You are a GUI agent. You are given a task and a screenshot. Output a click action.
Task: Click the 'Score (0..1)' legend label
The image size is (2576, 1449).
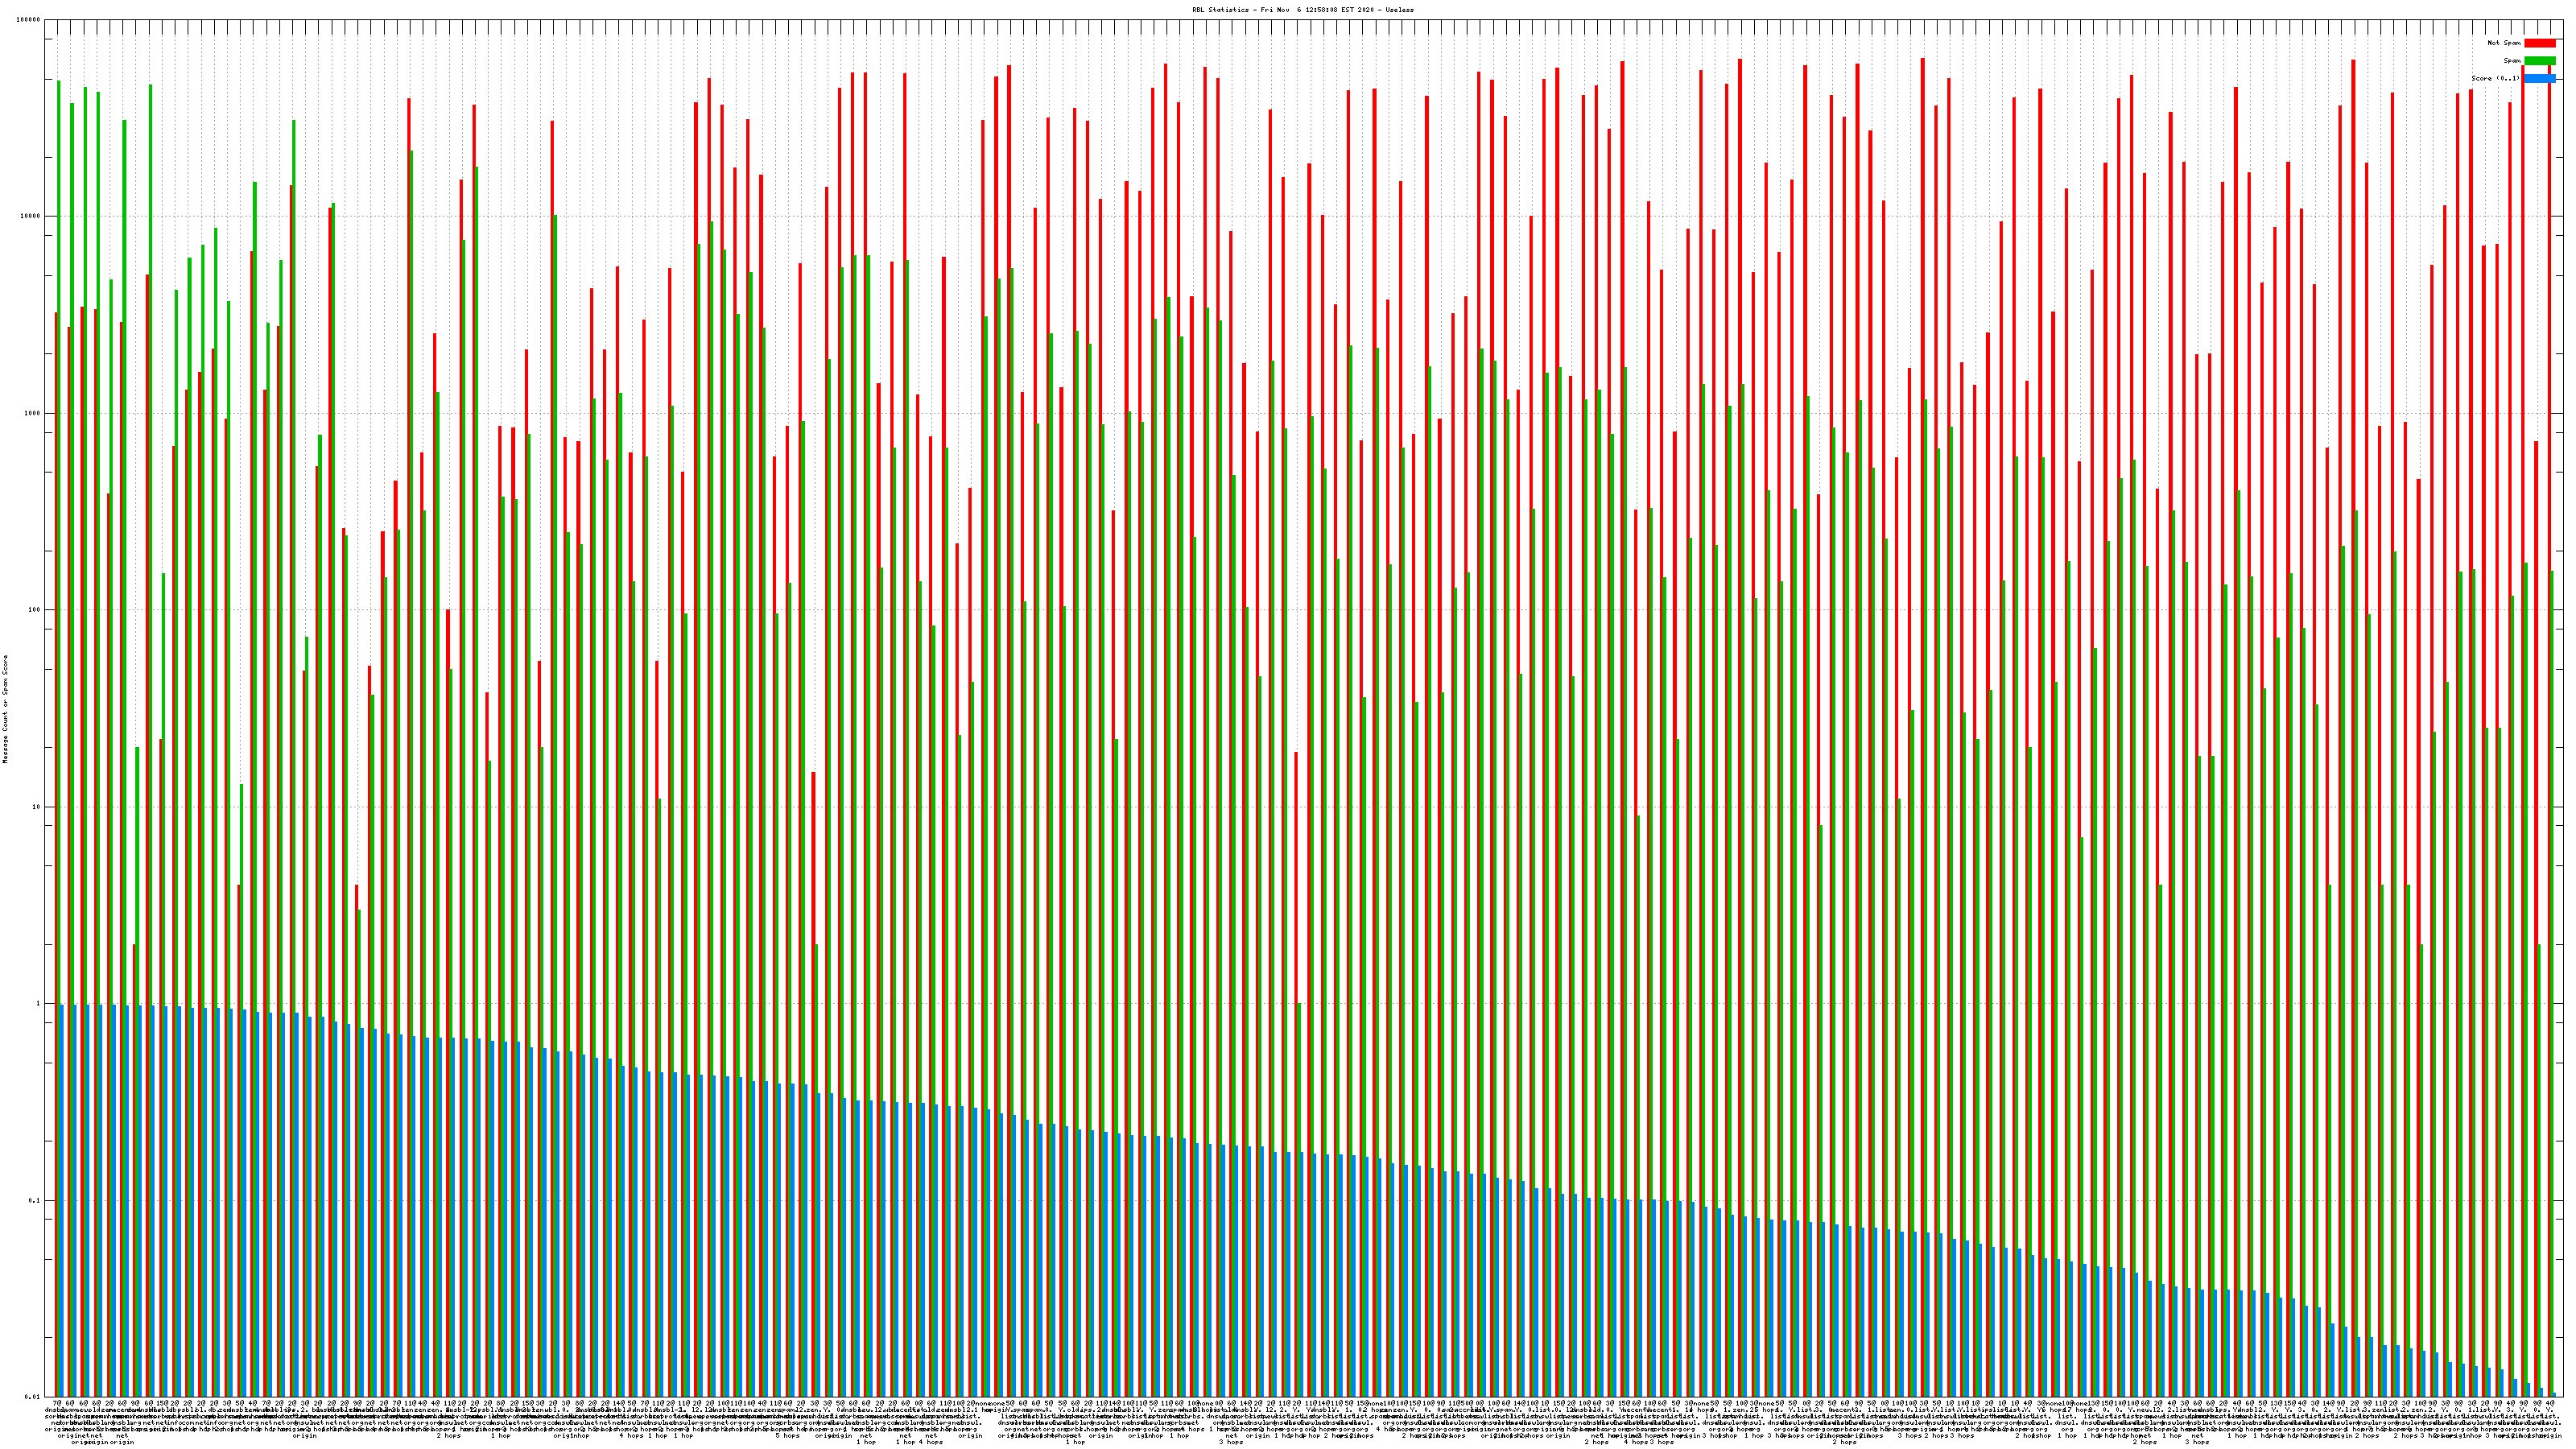[2495, 78]
